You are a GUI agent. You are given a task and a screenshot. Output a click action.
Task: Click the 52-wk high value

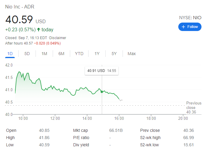pos(189,138)
